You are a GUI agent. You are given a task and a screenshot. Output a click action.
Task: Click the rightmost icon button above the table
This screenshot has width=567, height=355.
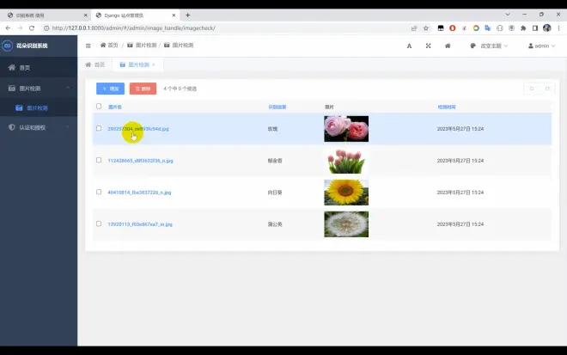pyautogui.click(x=547, y=89)
